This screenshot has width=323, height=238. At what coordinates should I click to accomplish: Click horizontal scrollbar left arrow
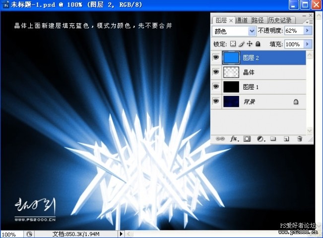click(128, 234)
